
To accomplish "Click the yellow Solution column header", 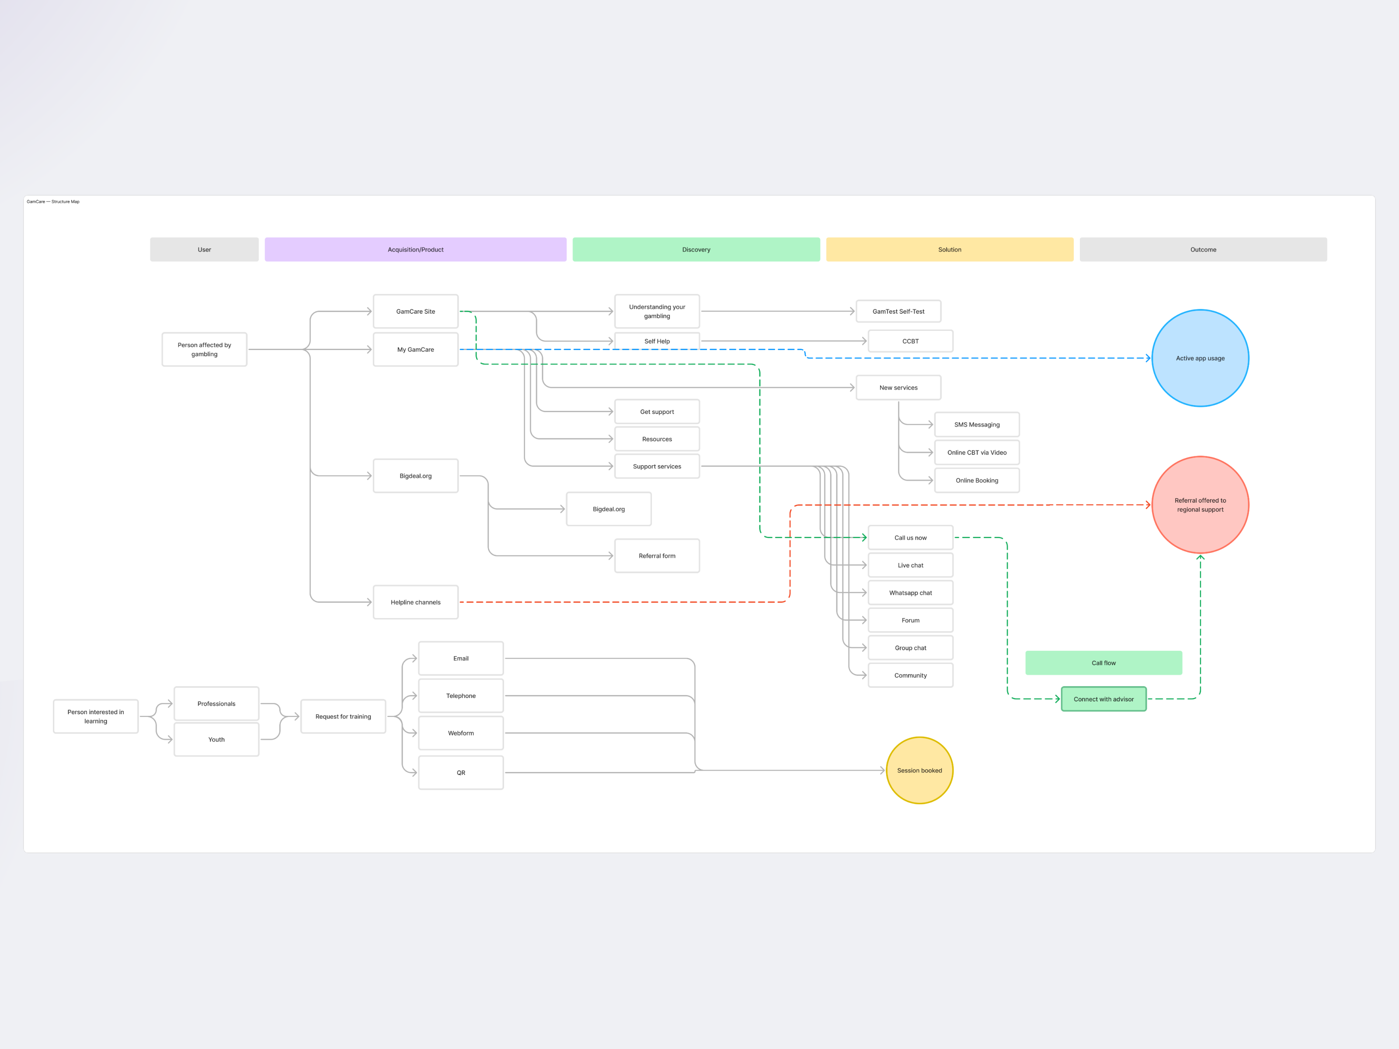I will tap(949, 249).
